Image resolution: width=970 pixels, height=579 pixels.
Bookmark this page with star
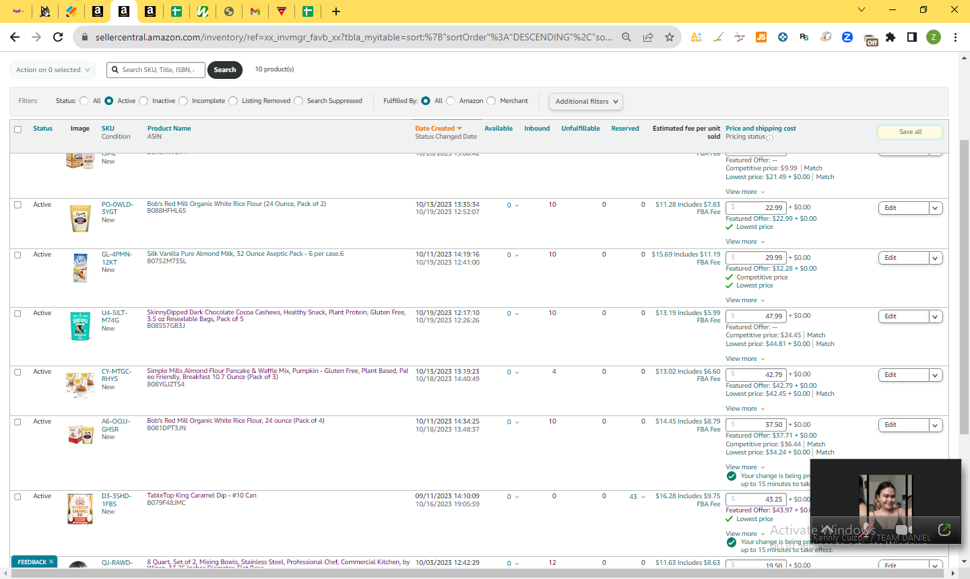pos(670,37)
